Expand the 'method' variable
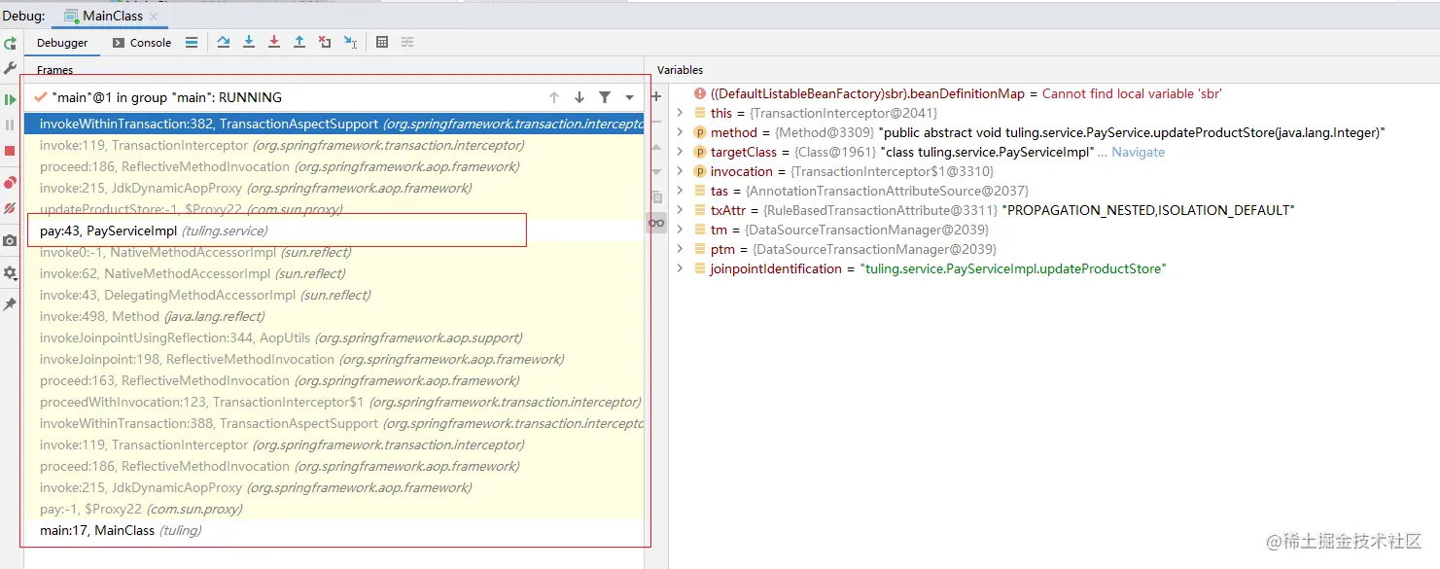This screenshot has width=1440, height=569. 680,132
